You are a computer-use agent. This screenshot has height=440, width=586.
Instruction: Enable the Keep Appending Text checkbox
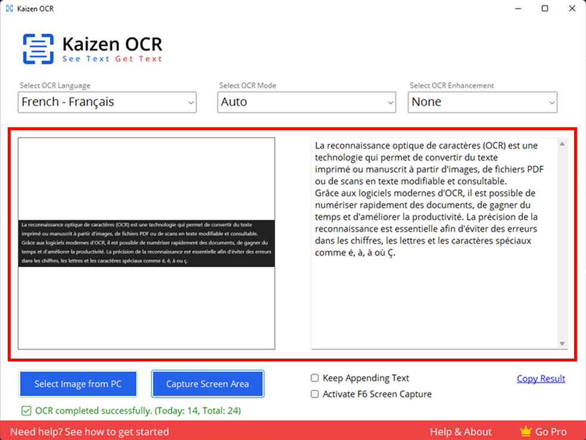314,378
